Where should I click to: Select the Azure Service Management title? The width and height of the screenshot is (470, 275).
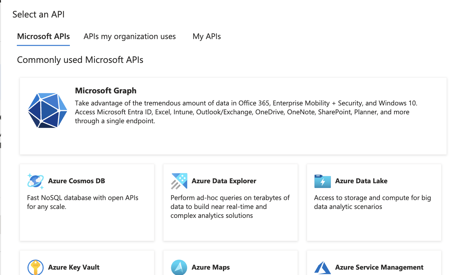pyautogui.click(x=379, y=267)
